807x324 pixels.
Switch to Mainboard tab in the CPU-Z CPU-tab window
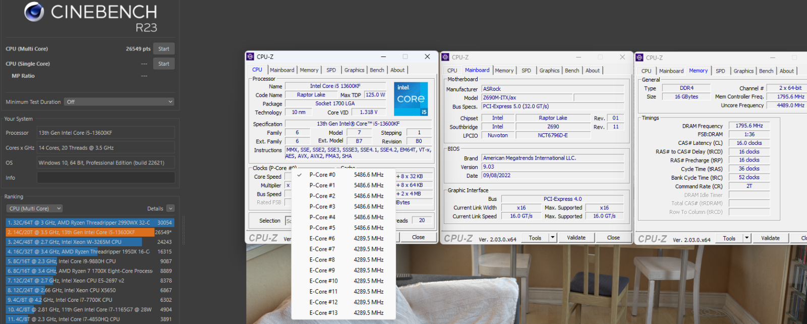pos(282,70)
